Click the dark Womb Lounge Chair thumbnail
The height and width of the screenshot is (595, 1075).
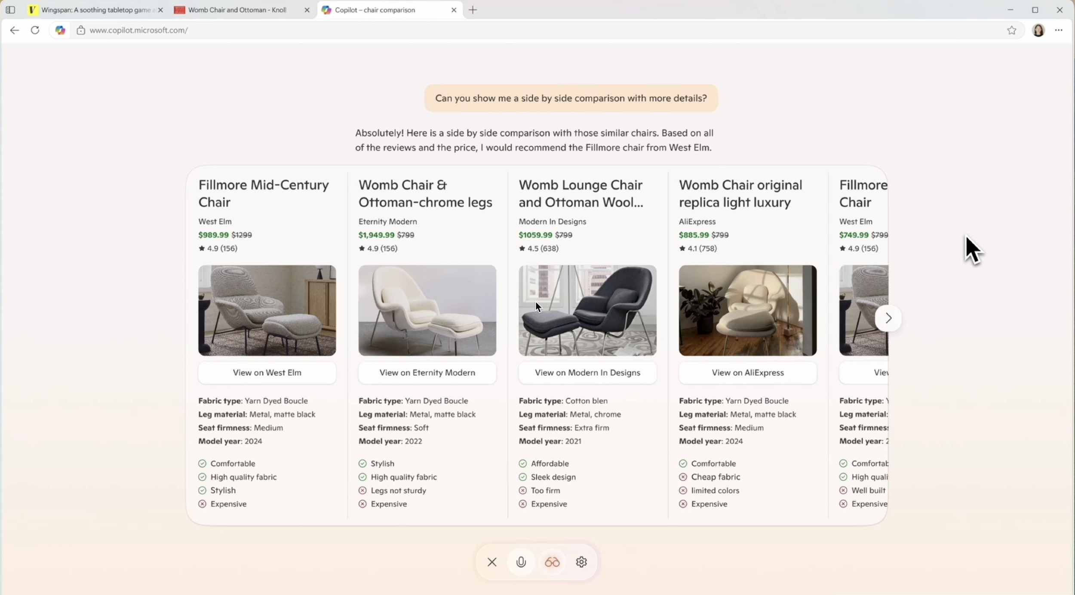click(x=587, y=310)
